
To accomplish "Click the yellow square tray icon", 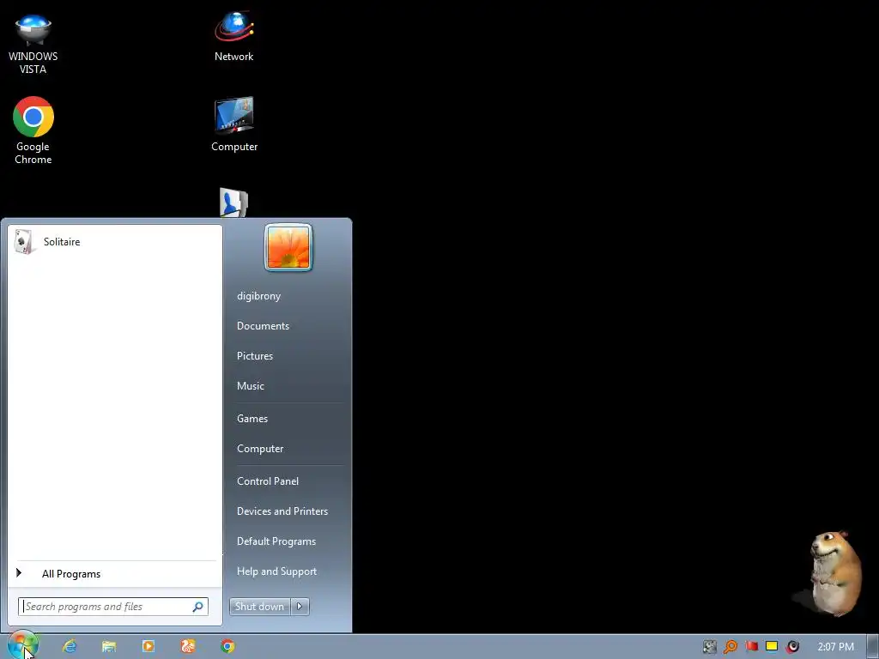I will (x=772, y=646).
